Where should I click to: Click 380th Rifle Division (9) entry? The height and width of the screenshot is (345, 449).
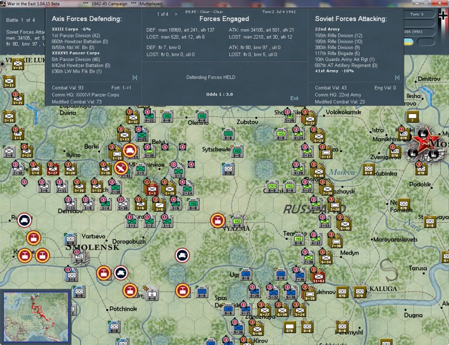pos(337,47)
